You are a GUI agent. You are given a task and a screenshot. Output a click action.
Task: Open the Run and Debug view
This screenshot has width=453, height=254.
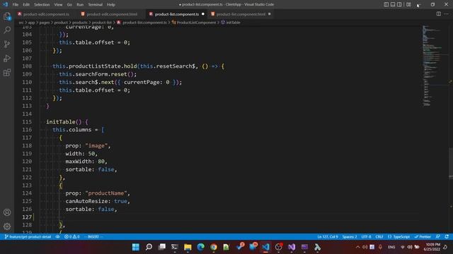pyautogui.click(x=7, y=58)
